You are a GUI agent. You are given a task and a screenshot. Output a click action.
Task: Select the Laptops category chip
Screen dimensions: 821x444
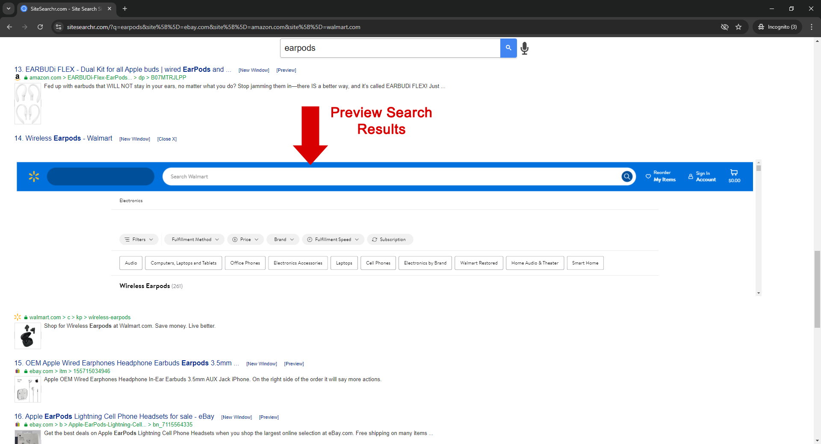[344, 263]
